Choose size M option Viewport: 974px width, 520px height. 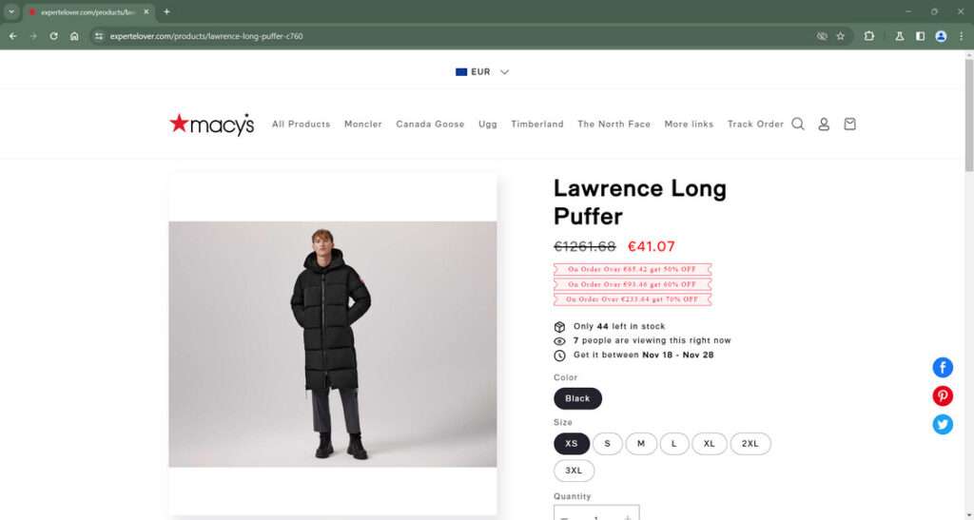click(641, 443)
